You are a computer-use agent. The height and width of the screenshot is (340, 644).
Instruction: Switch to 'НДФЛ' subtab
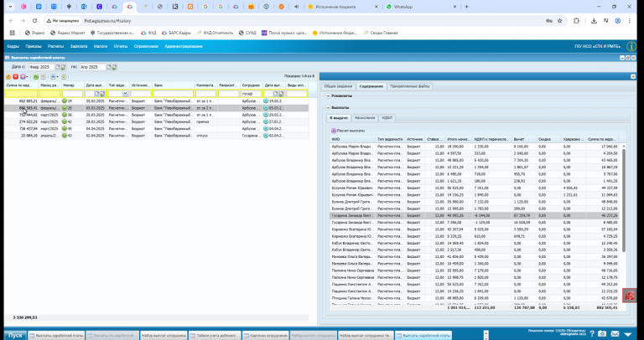click(x=387, y=118)
